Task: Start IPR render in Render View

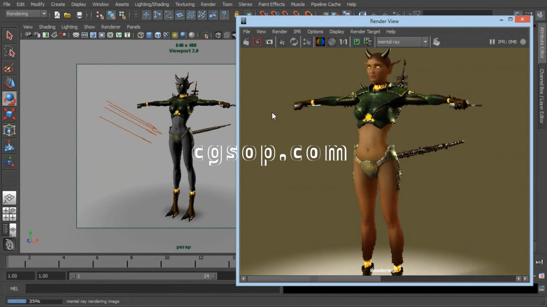Action: [282, 42]
